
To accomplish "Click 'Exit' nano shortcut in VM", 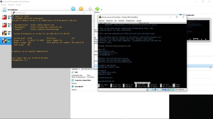I will [102, 87].
